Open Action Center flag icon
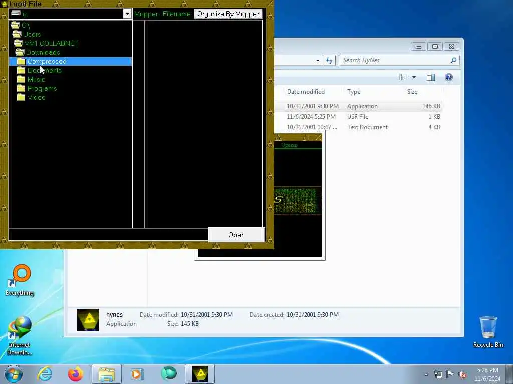Viewport: 513px width, 384px height. click(x=450, y=374)
